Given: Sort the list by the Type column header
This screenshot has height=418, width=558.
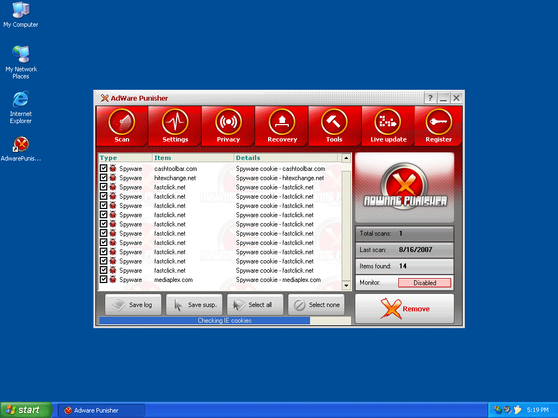Looking at the screenshot, I should click(124, 158).
